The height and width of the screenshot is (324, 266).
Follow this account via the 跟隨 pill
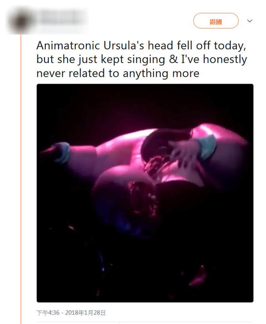pos(216,21)
